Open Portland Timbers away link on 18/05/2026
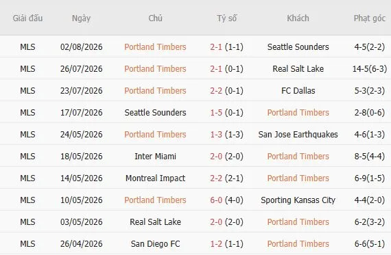 [x=298, y=156]
